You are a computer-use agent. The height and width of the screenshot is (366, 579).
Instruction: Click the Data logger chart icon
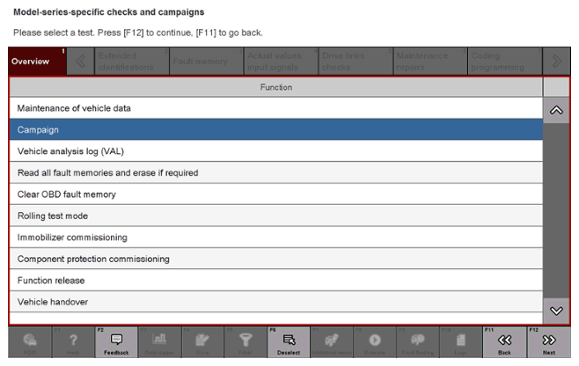pos(159,340)
